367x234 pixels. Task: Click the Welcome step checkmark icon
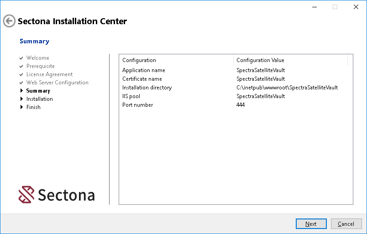tap(21, 58)
